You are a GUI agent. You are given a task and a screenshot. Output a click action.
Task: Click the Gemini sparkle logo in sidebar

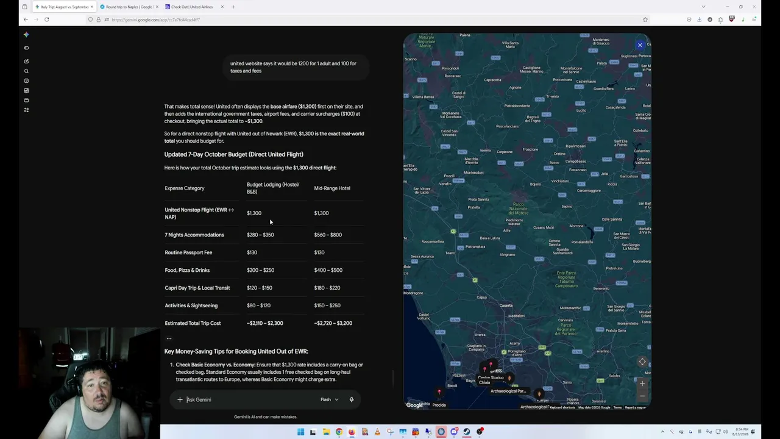click(x=26, y=35)
